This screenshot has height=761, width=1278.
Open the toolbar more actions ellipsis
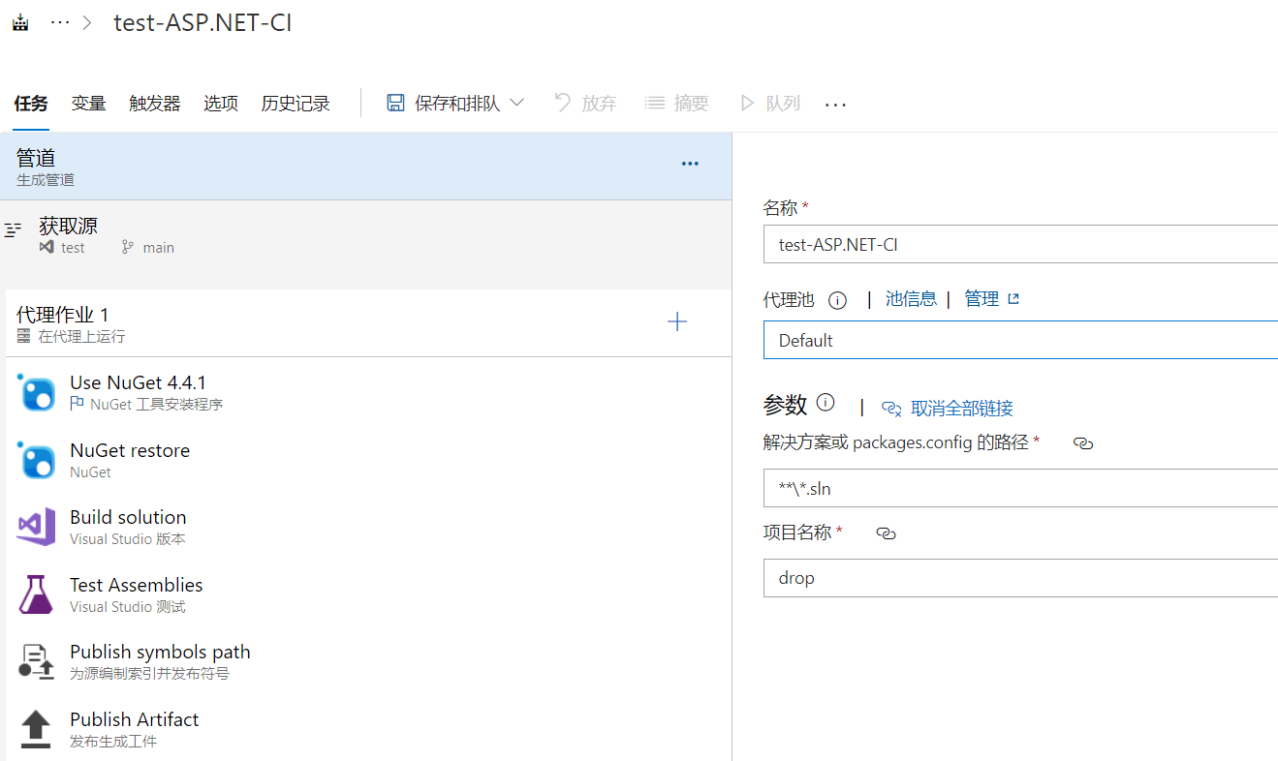pyautogui.click(x=835, y=104)
